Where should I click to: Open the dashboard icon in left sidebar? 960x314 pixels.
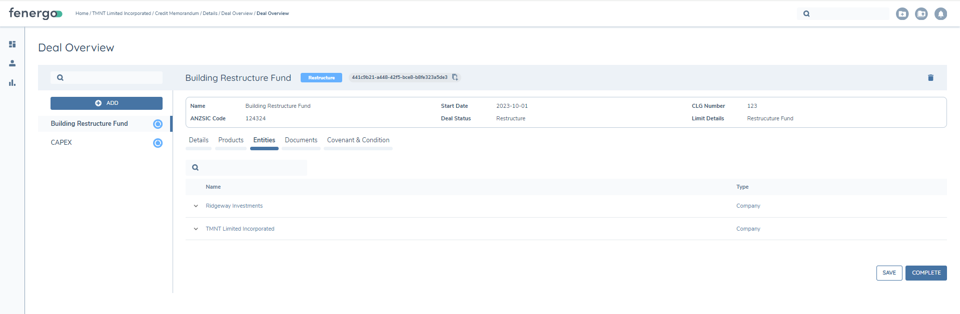[13, 44]
